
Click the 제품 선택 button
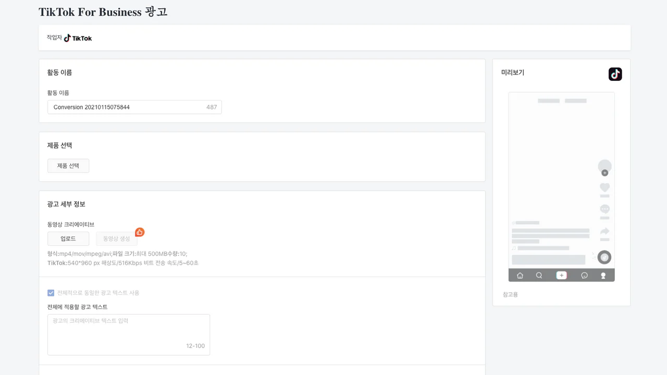(x=68, y=166)
